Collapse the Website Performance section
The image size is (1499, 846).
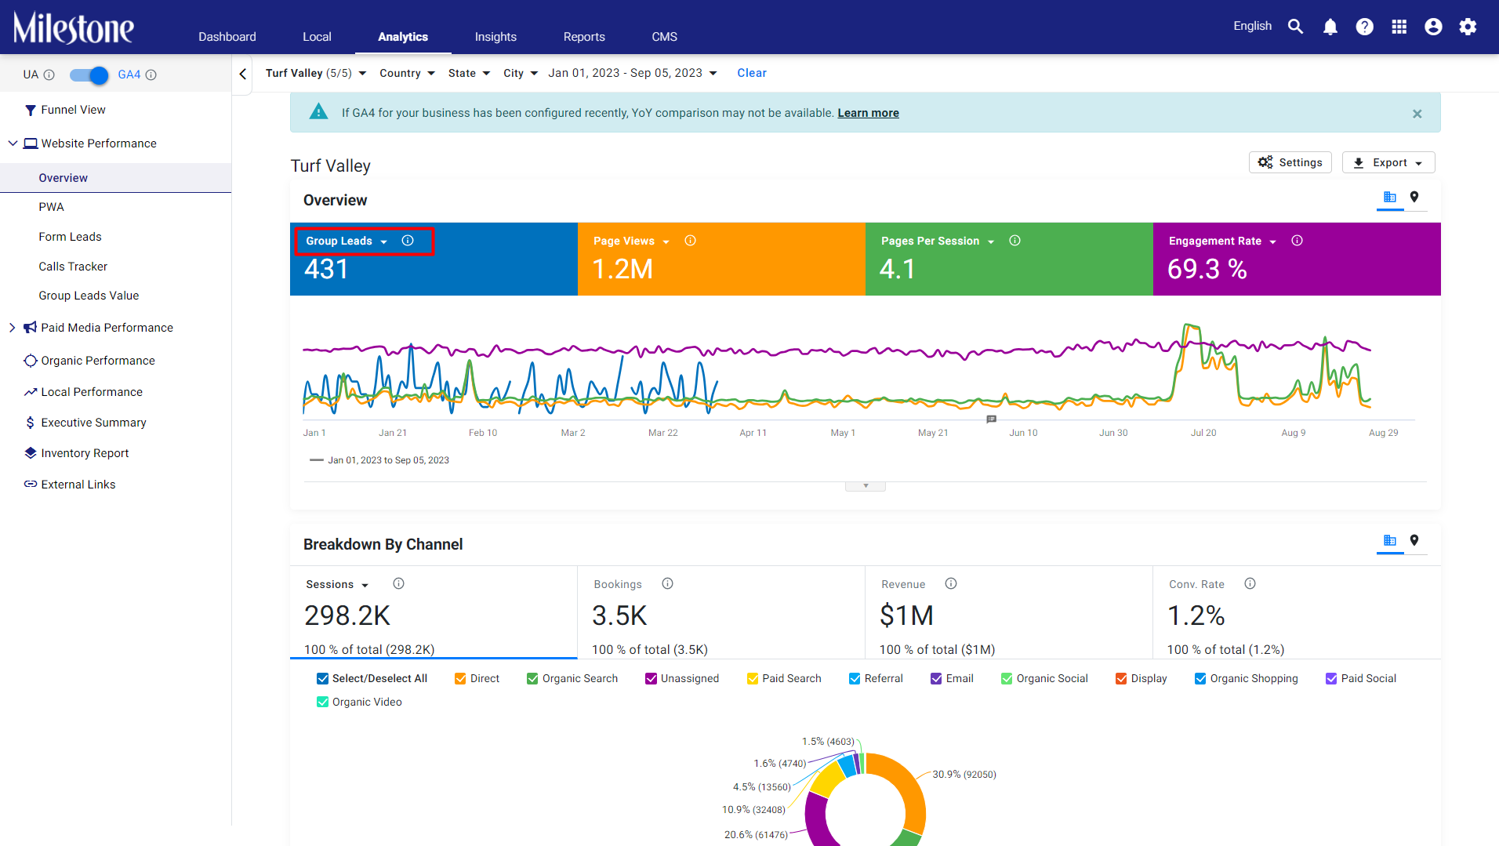[13, 143]
